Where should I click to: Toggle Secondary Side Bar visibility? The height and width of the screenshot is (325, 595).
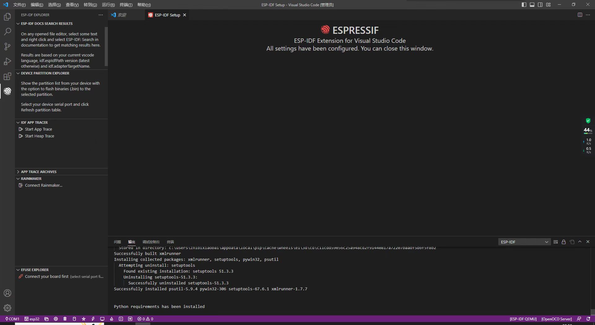(x=540, y=5)
